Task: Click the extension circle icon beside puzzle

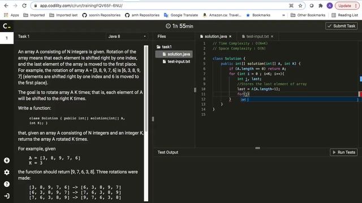Action: point(312,6)
